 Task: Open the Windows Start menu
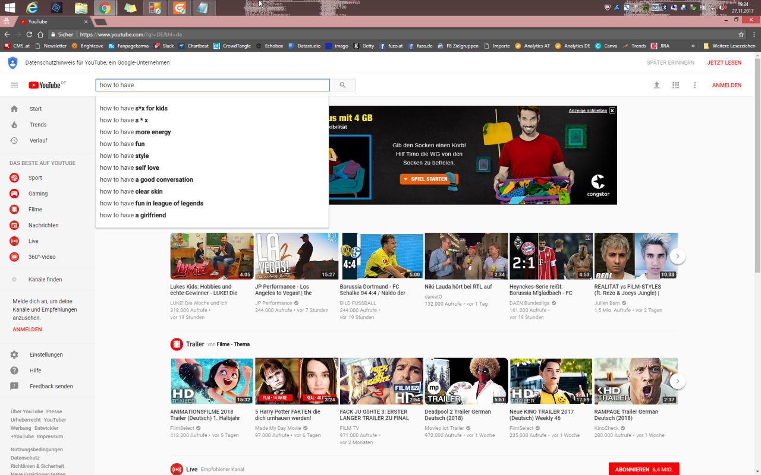[11, 8]
